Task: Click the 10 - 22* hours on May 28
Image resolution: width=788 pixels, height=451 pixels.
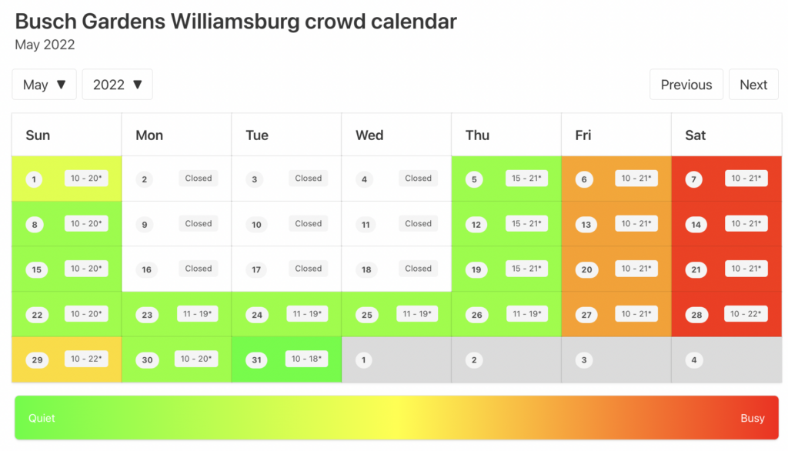Action: click(745, 314)
